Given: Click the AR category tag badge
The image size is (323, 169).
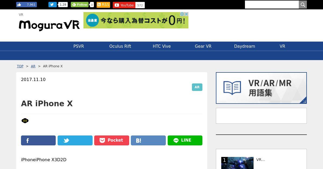Looking at the screenshot, I should click(197, 87).
